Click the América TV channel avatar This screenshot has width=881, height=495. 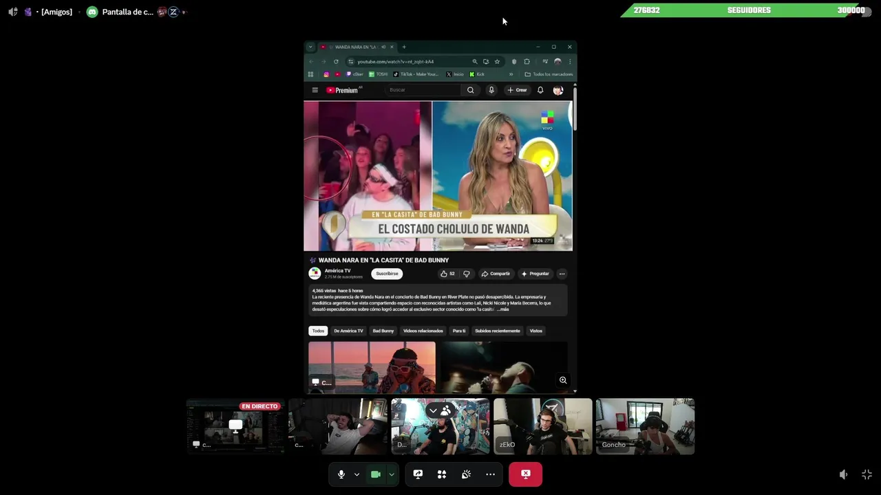click(315, 274)
